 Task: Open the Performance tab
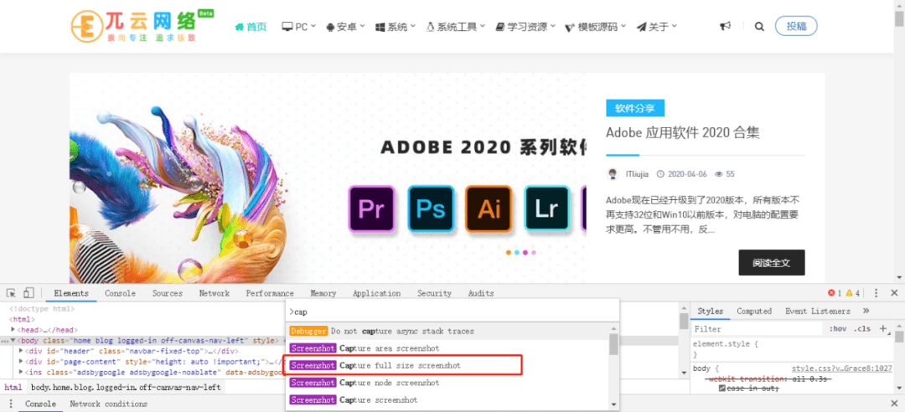click(x=270, y=293)
